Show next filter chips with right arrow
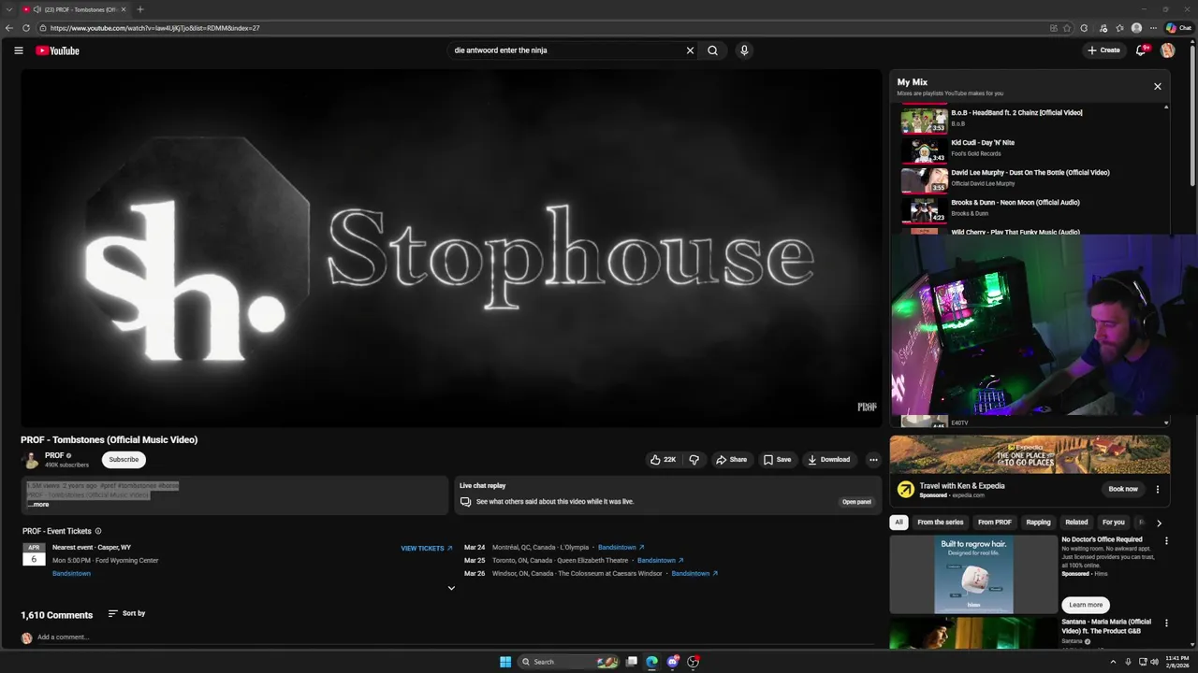 click(x=1159, y=523)
